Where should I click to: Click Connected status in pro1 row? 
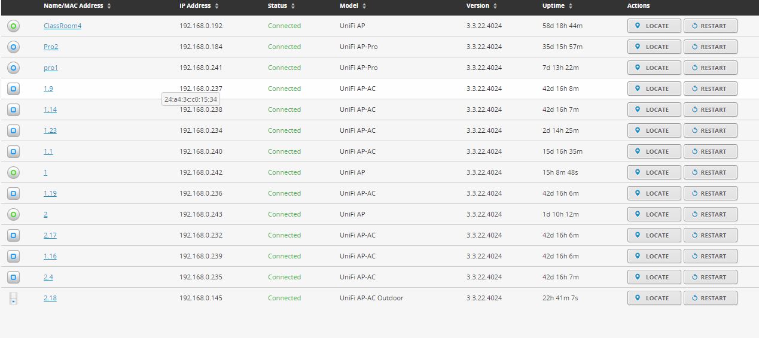(284, 68)
